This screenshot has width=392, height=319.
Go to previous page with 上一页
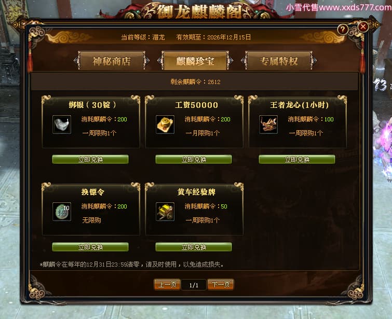point(167,285)
